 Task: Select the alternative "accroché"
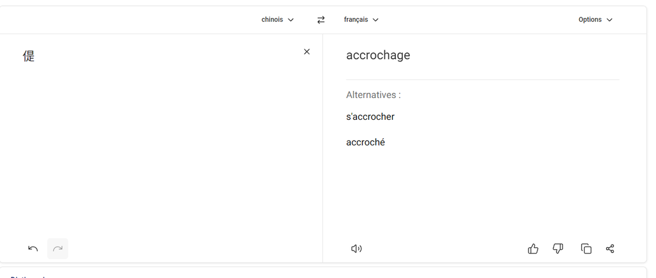(365, 142)
